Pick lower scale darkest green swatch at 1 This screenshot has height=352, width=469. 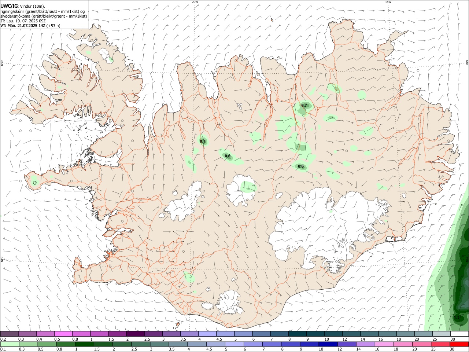click(84, 344)
